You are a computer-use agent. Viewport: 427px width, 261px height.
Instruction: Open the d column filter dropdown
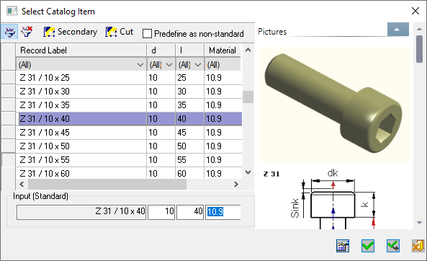(169, 65)
